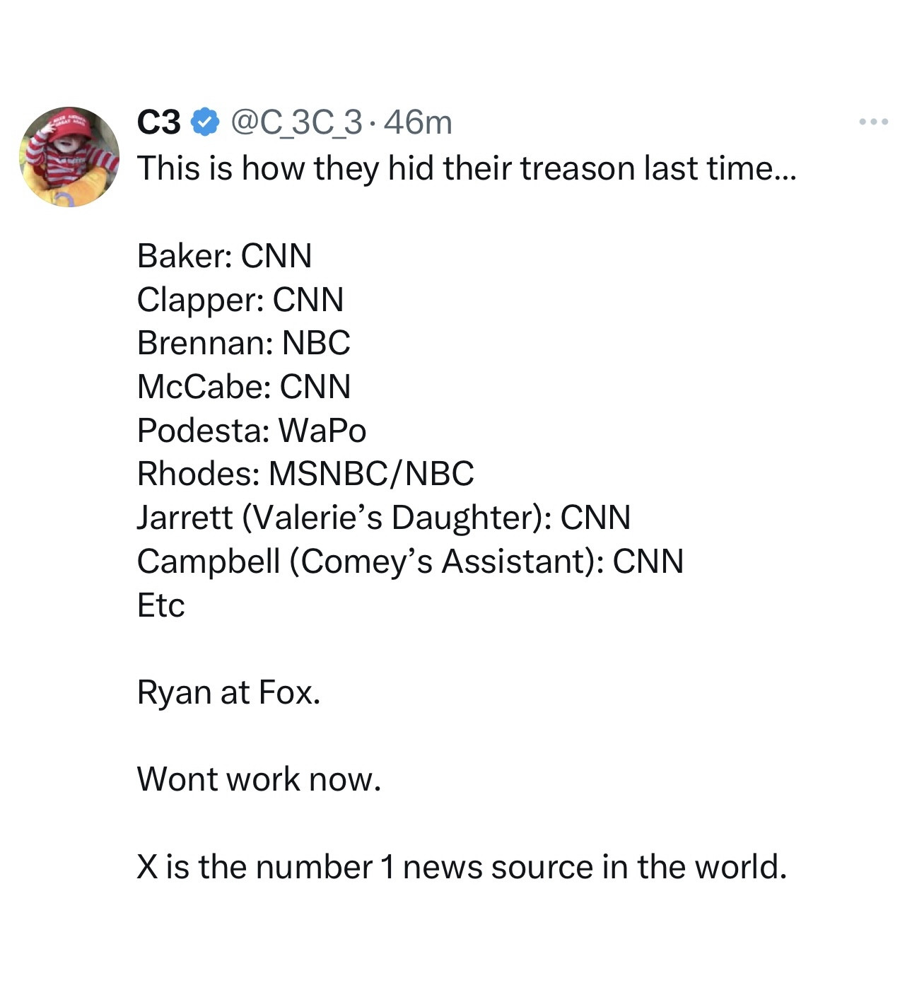Open the C3 profile picture
The height and width of the screenshot is (995, 912).
pyautogui.click(x=69, y=157)
